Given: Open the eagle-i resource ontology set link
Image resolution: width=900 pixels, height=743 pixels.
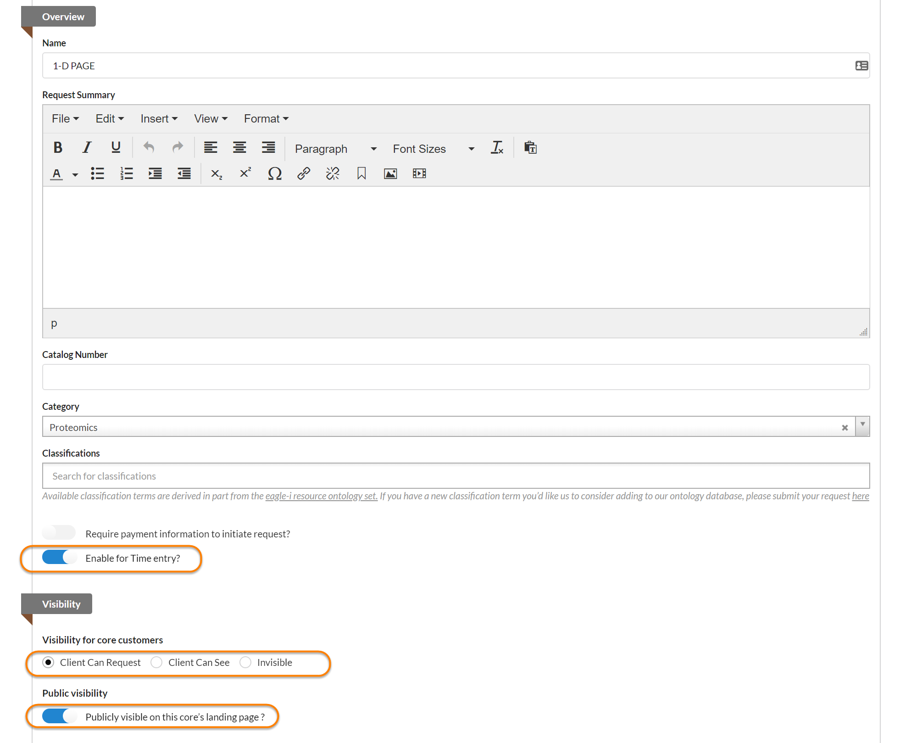Looking at the screenshot, I should click(x=321, y=496).
